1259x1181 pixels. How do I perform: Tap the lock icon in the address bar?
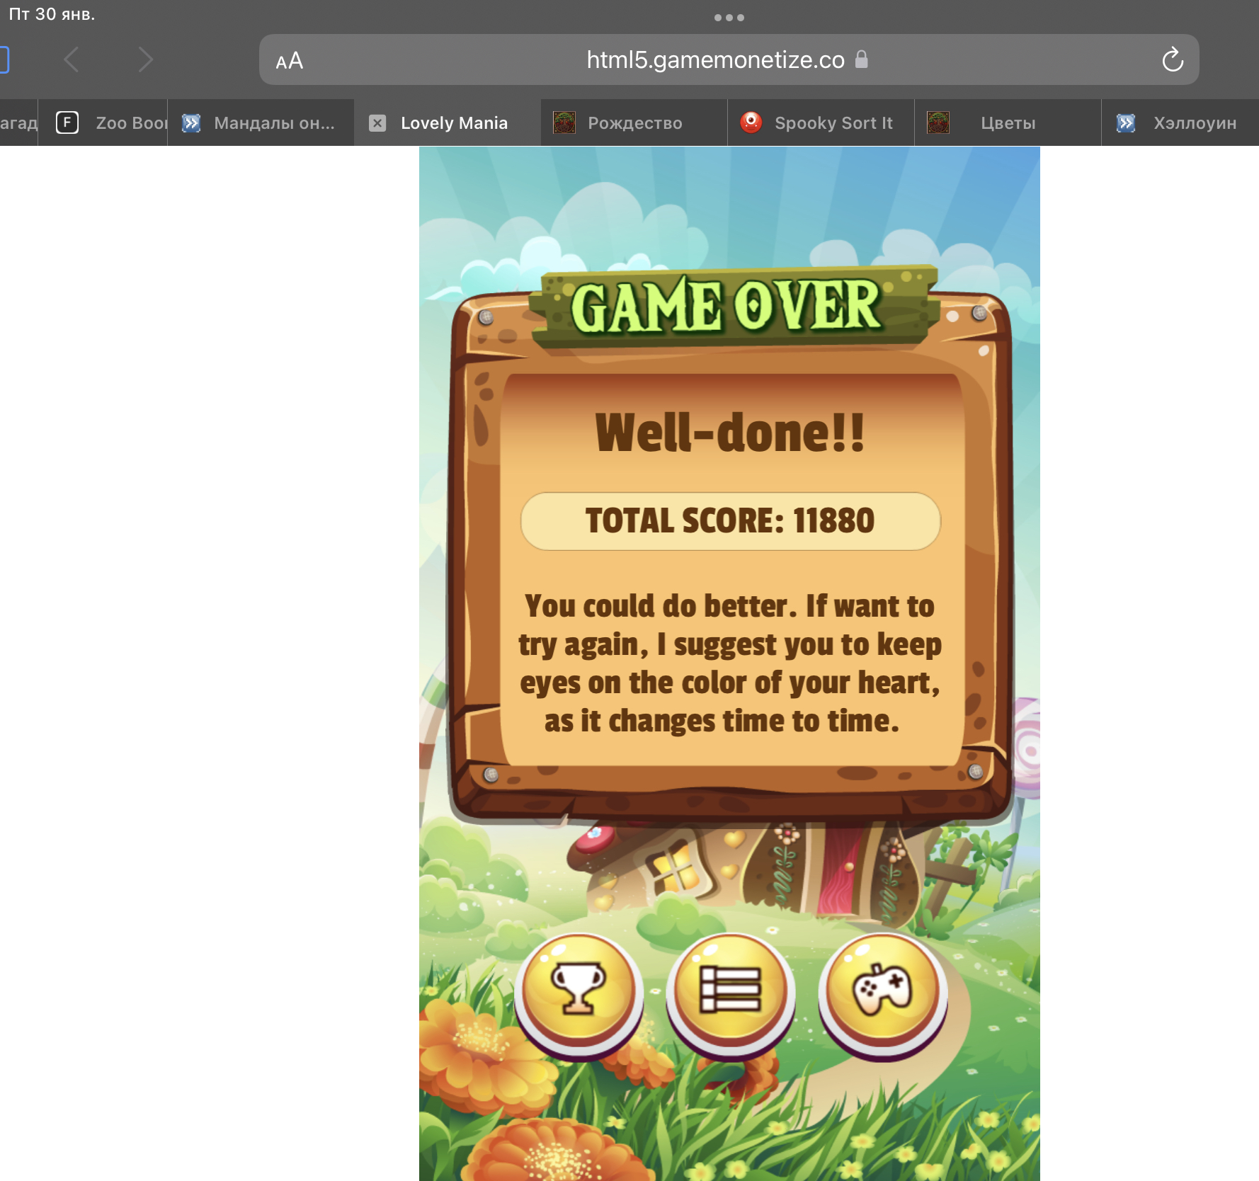click(x=861, y=59)
